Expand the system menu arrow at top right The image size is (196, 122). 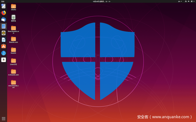click(x=194, y=1)
